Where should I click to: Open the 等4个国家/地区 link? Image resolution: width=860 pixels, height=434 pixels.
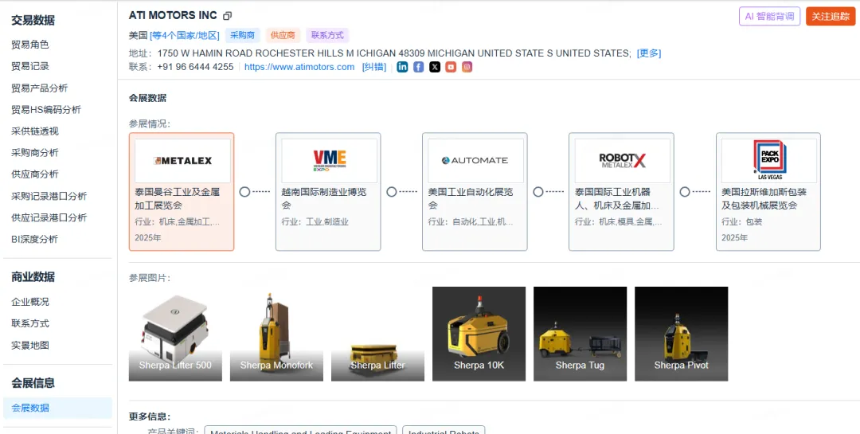click(184, 35)
